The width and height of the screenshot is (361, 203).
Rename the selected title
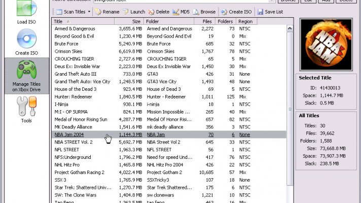tap(107, 12)
